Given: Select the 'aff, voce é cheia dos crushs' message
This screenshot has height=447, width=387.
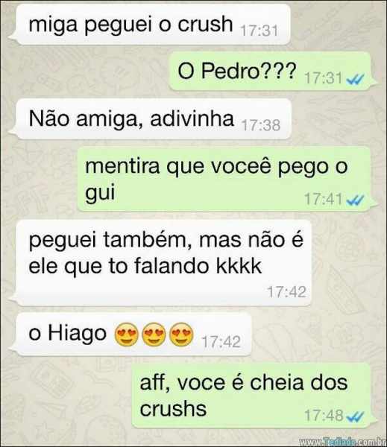Looking at the screenshot, I should tap(254, 396).
